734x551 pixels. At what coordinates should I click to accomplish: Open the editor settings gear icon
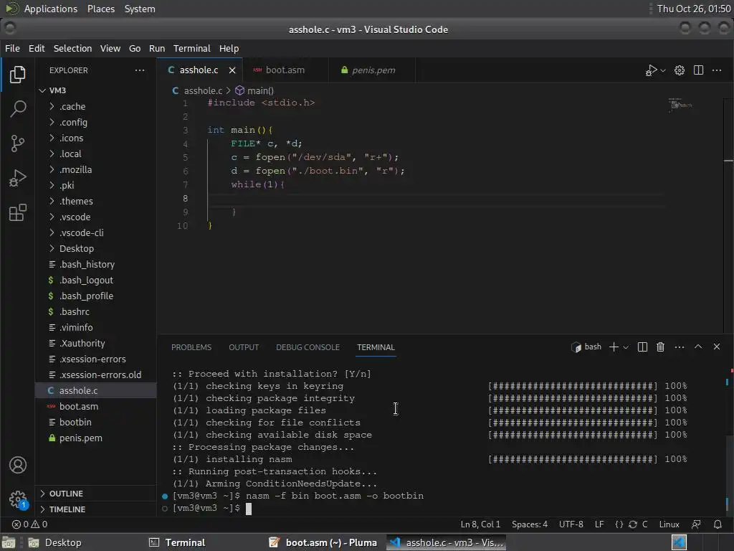tap(680, 70)
